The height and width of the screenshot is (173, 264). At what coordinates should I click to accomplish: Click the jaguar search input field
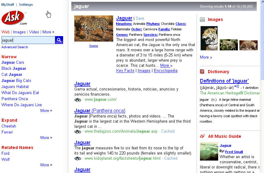point(28,40)
